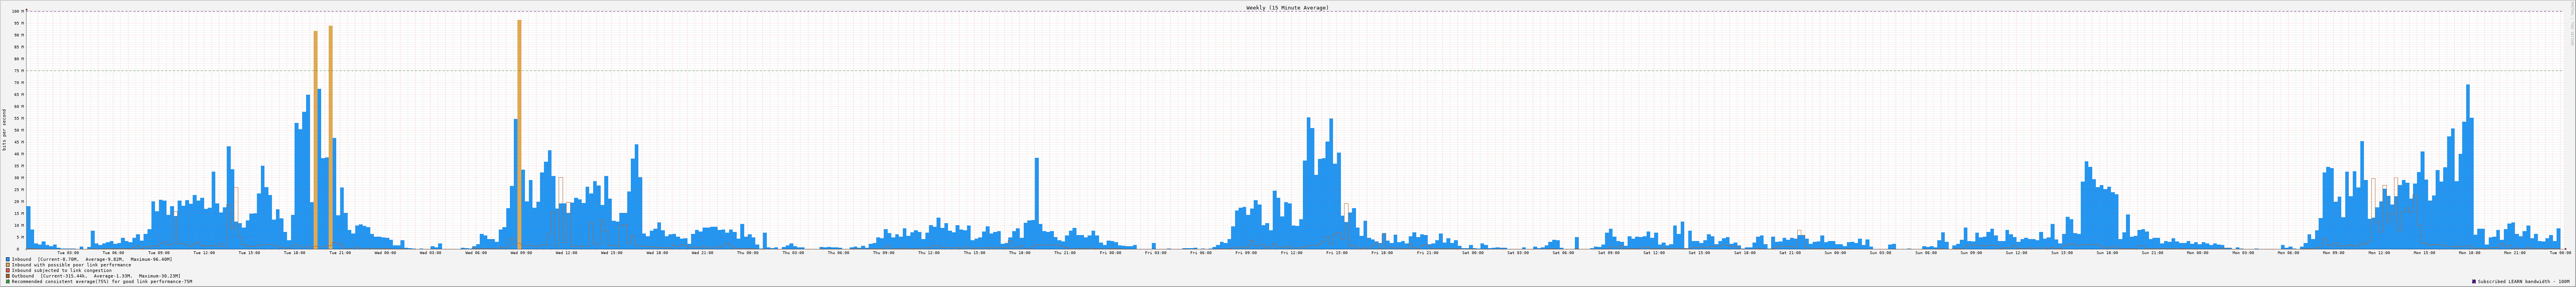Screen dimensions: 2576x287
Task: Click the blue Inbound legend swatch
Action: (8, 259)
